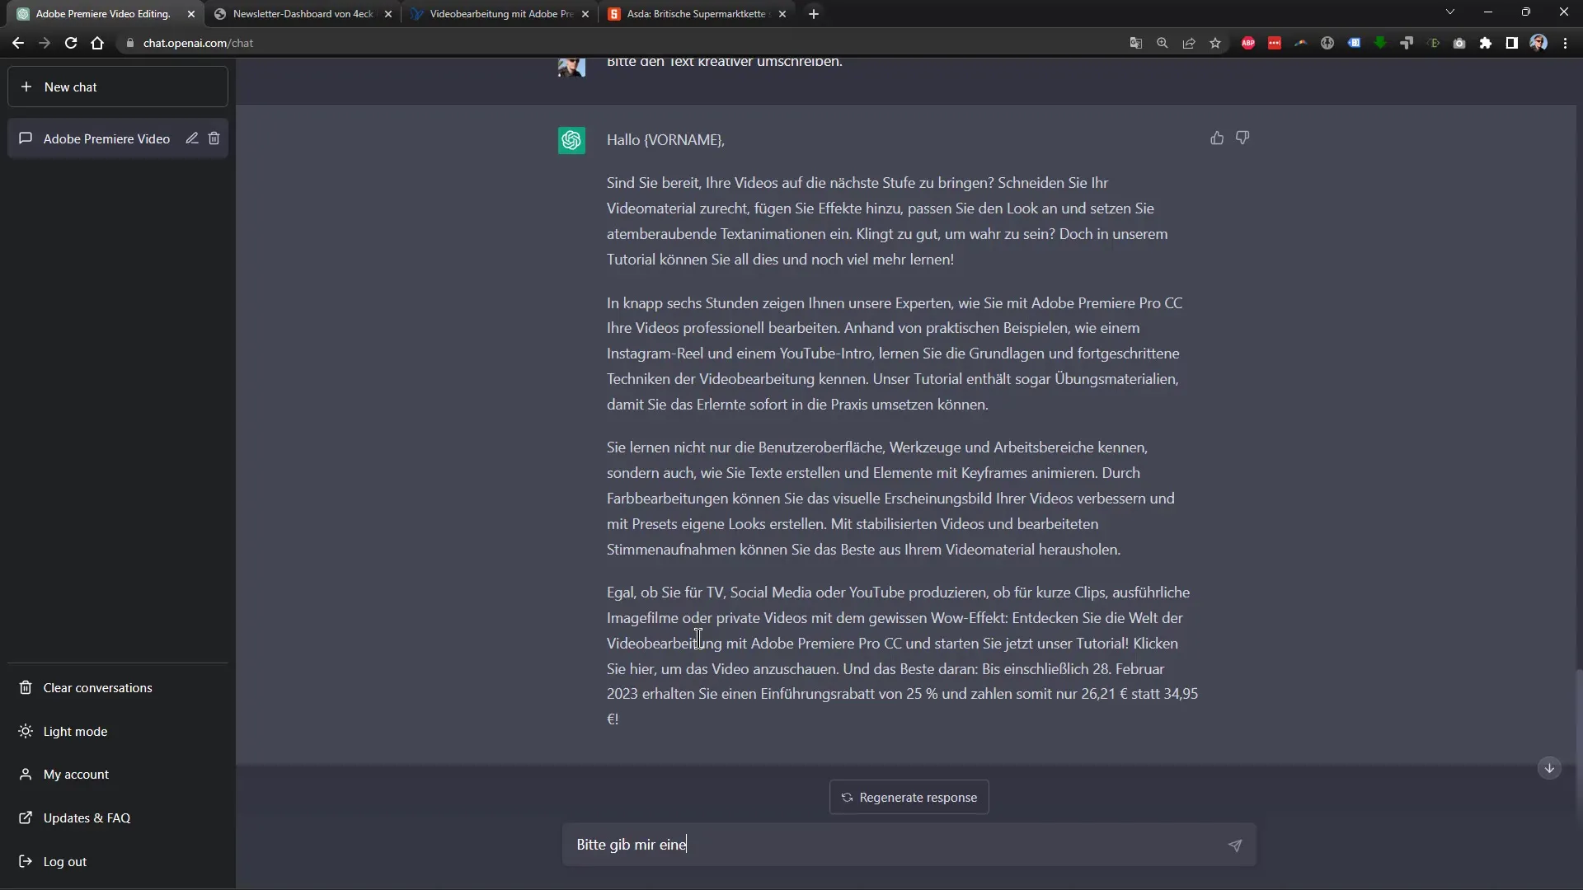Click the new chat plus icon
The width and height of the screenshot is (1583, 890).
tap(25, 86)
